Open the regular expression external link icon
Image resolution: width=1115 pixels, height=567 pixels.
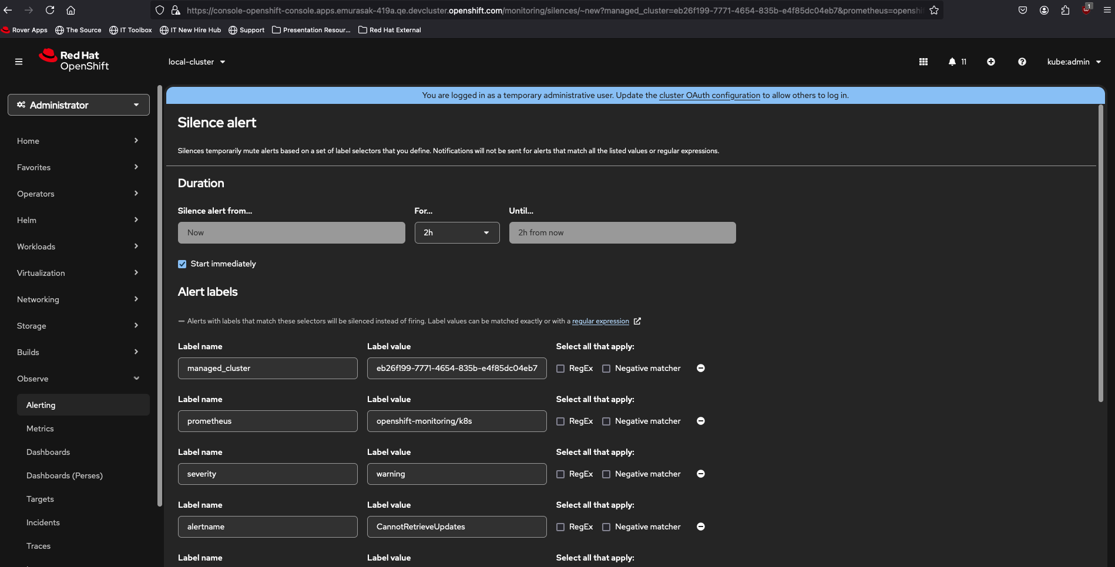click(x=637, y=321)
